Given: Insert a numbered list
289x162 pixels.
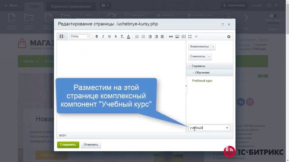Looking at the screenshot, I should coord(137,36).
